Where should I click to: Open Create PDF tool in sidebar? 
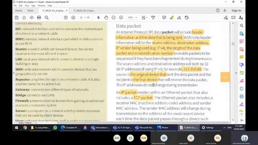coord(241,49)
